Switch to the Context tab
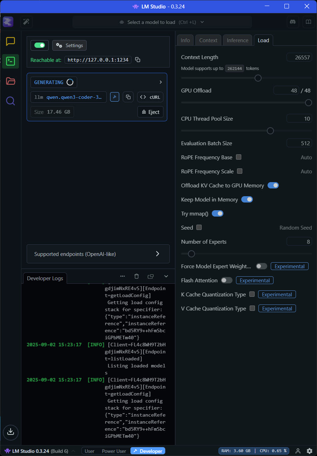This screenshot has width=317, height=456. pos(208,40)
